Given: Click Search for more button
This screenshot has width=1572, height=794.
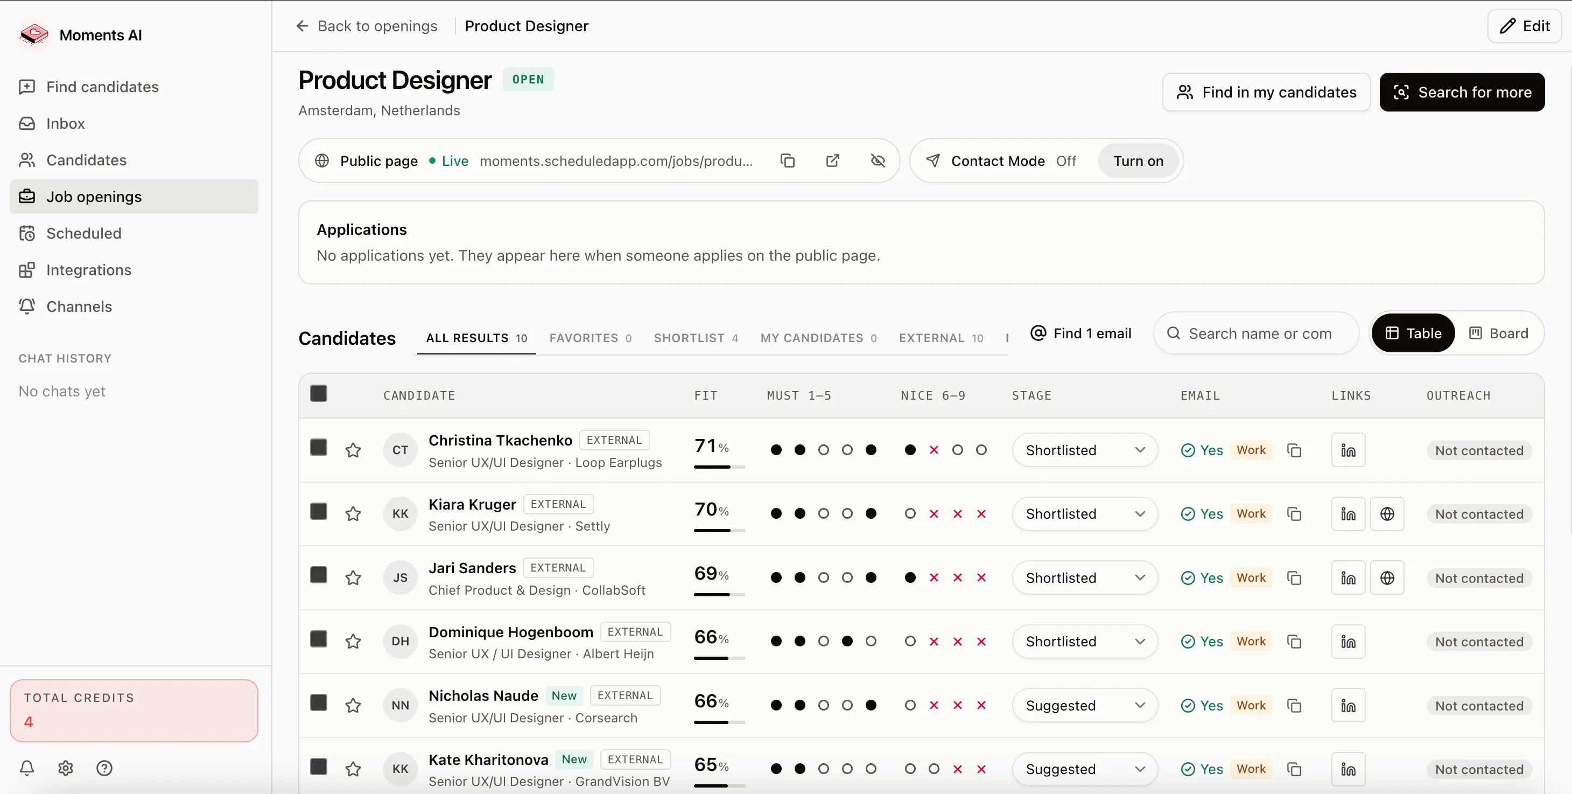Looking at the screenshot, I should click(x=1462, y=92).
